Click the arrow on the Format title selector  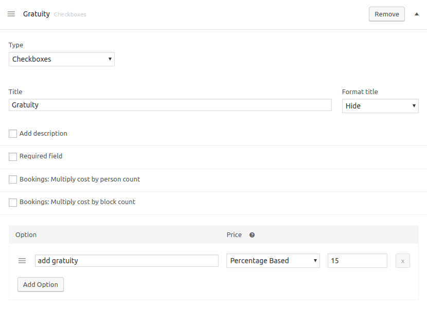413,106
